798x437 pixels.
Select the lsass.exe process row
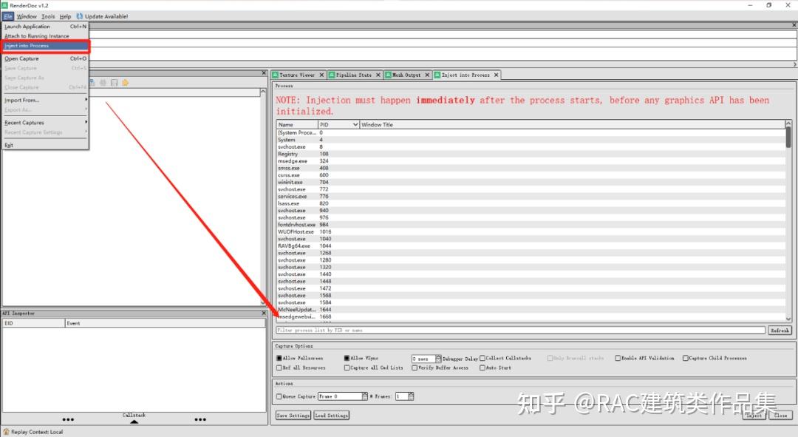click(531, 203)
